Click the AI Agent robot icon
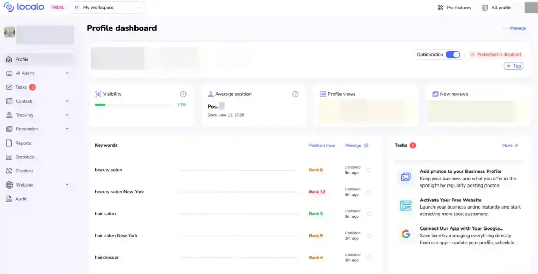Viewport: 538px width, 274px height. click(x=9, y=73)
